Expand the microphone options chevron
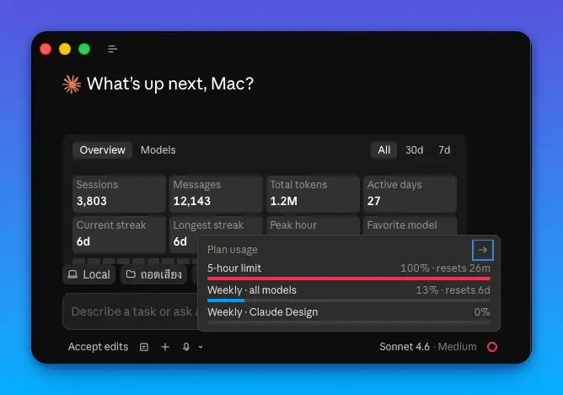 201,347
